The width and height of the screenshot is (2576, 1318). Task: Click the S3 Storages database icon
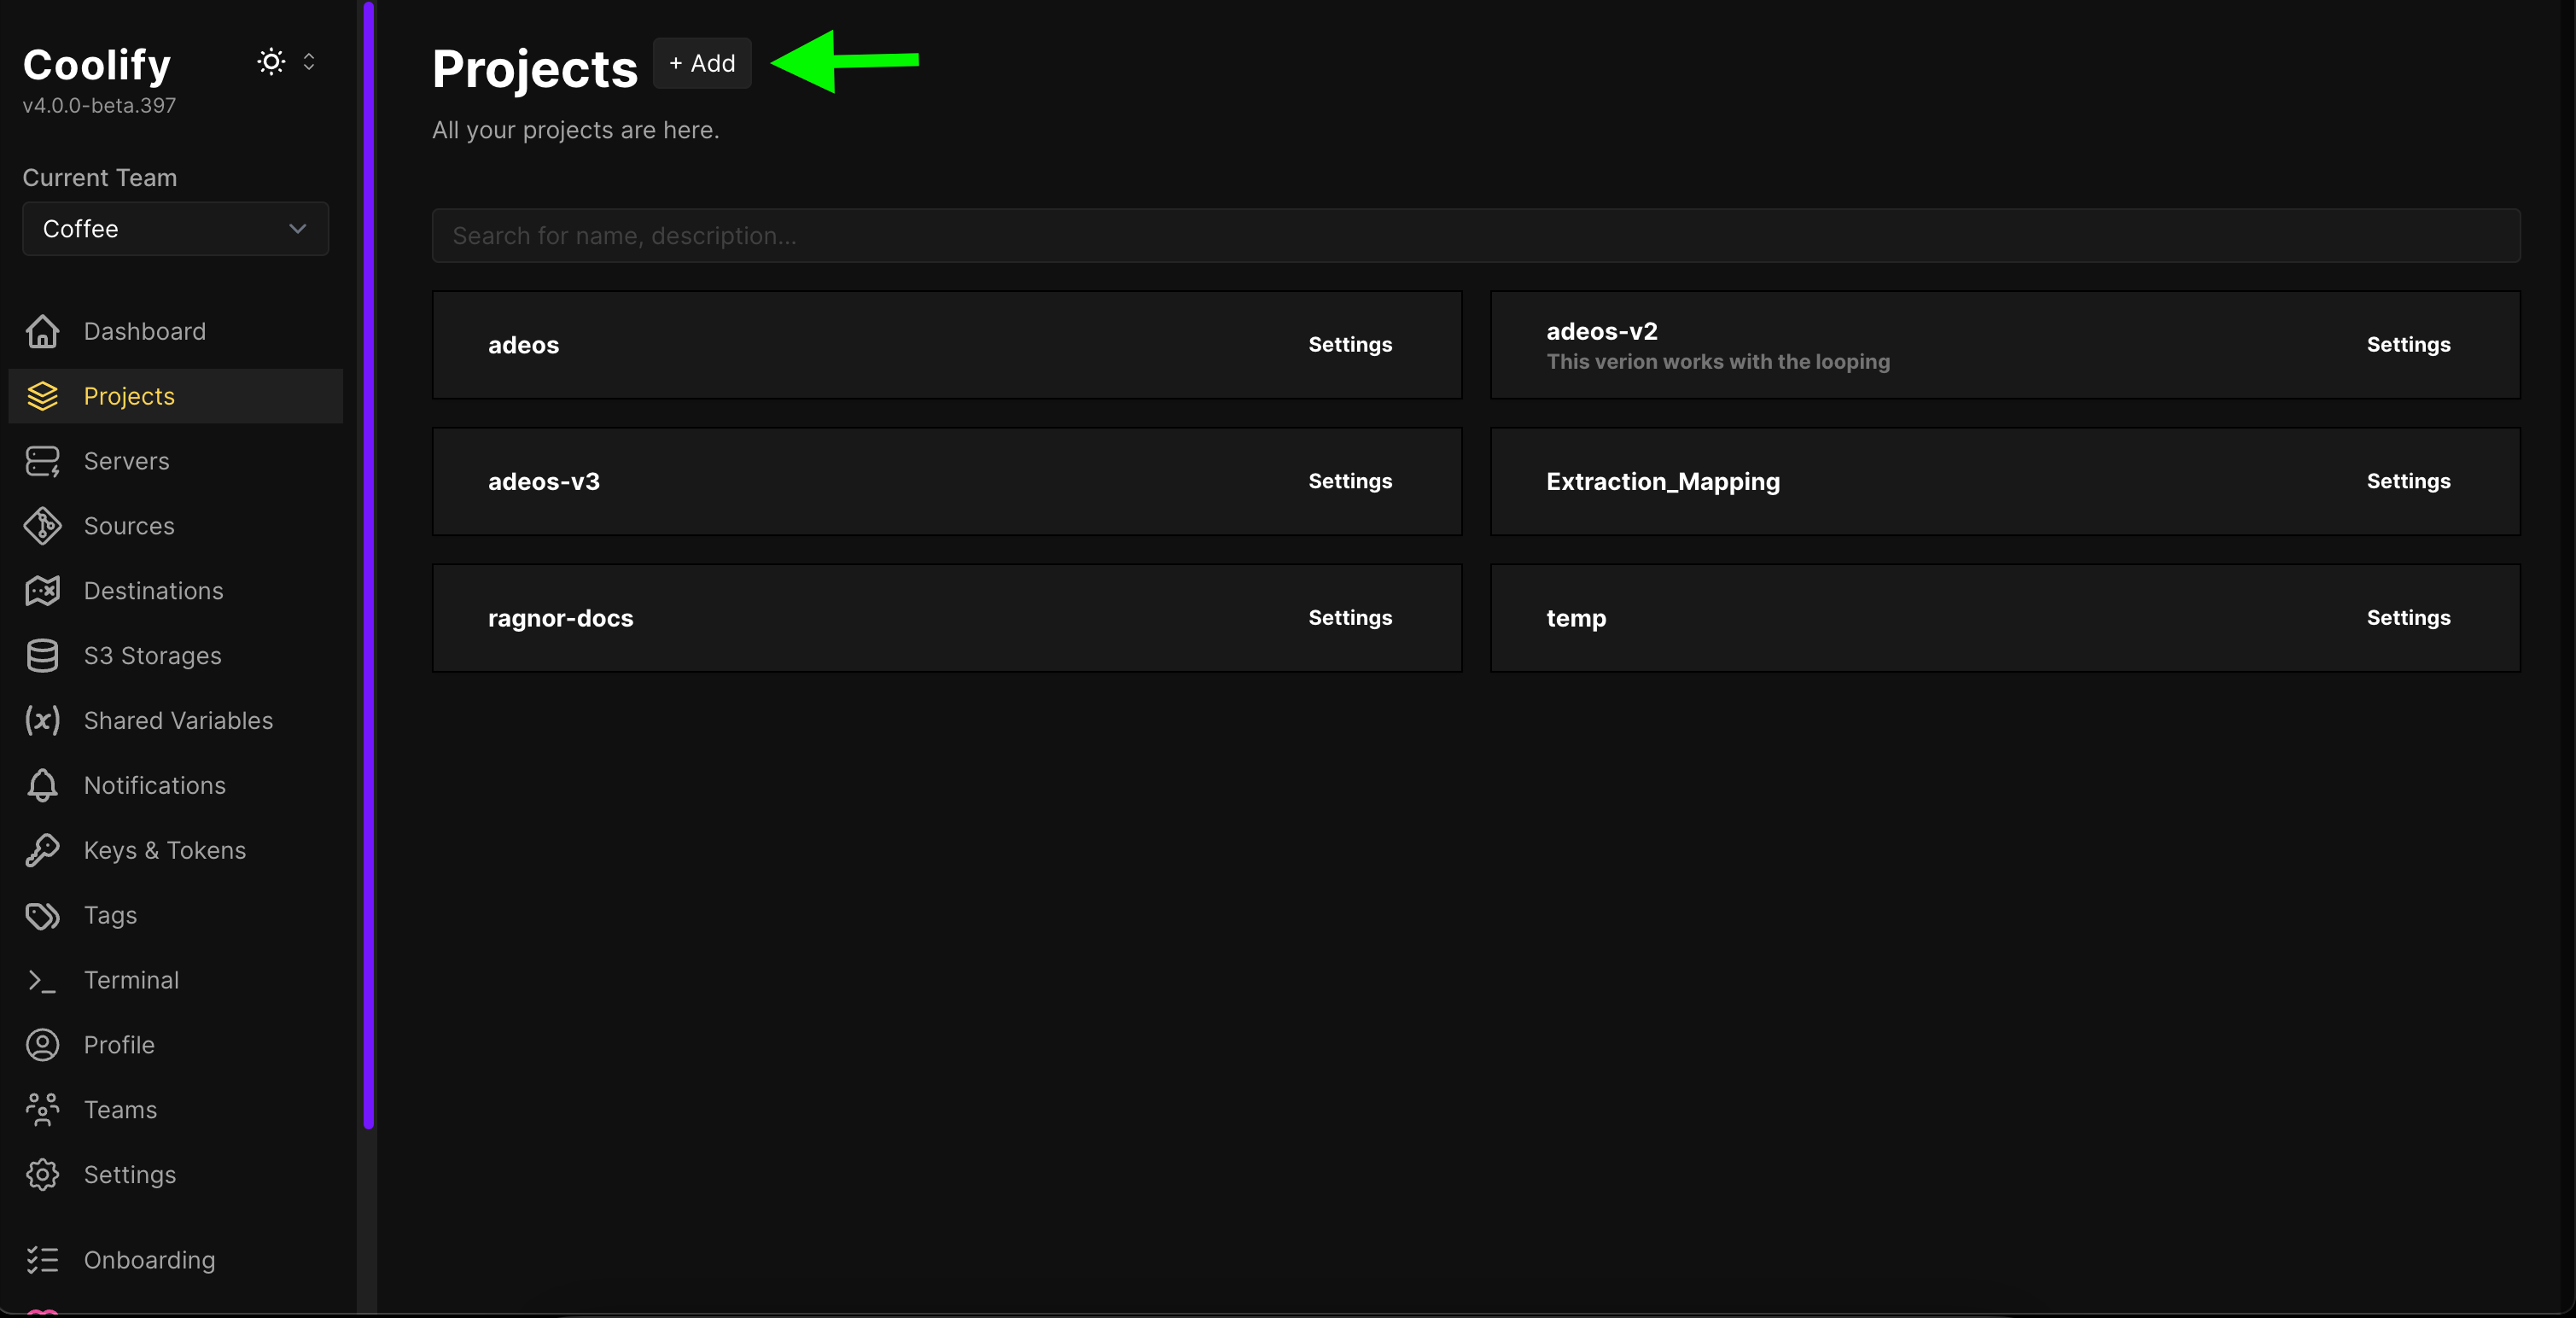42,656
